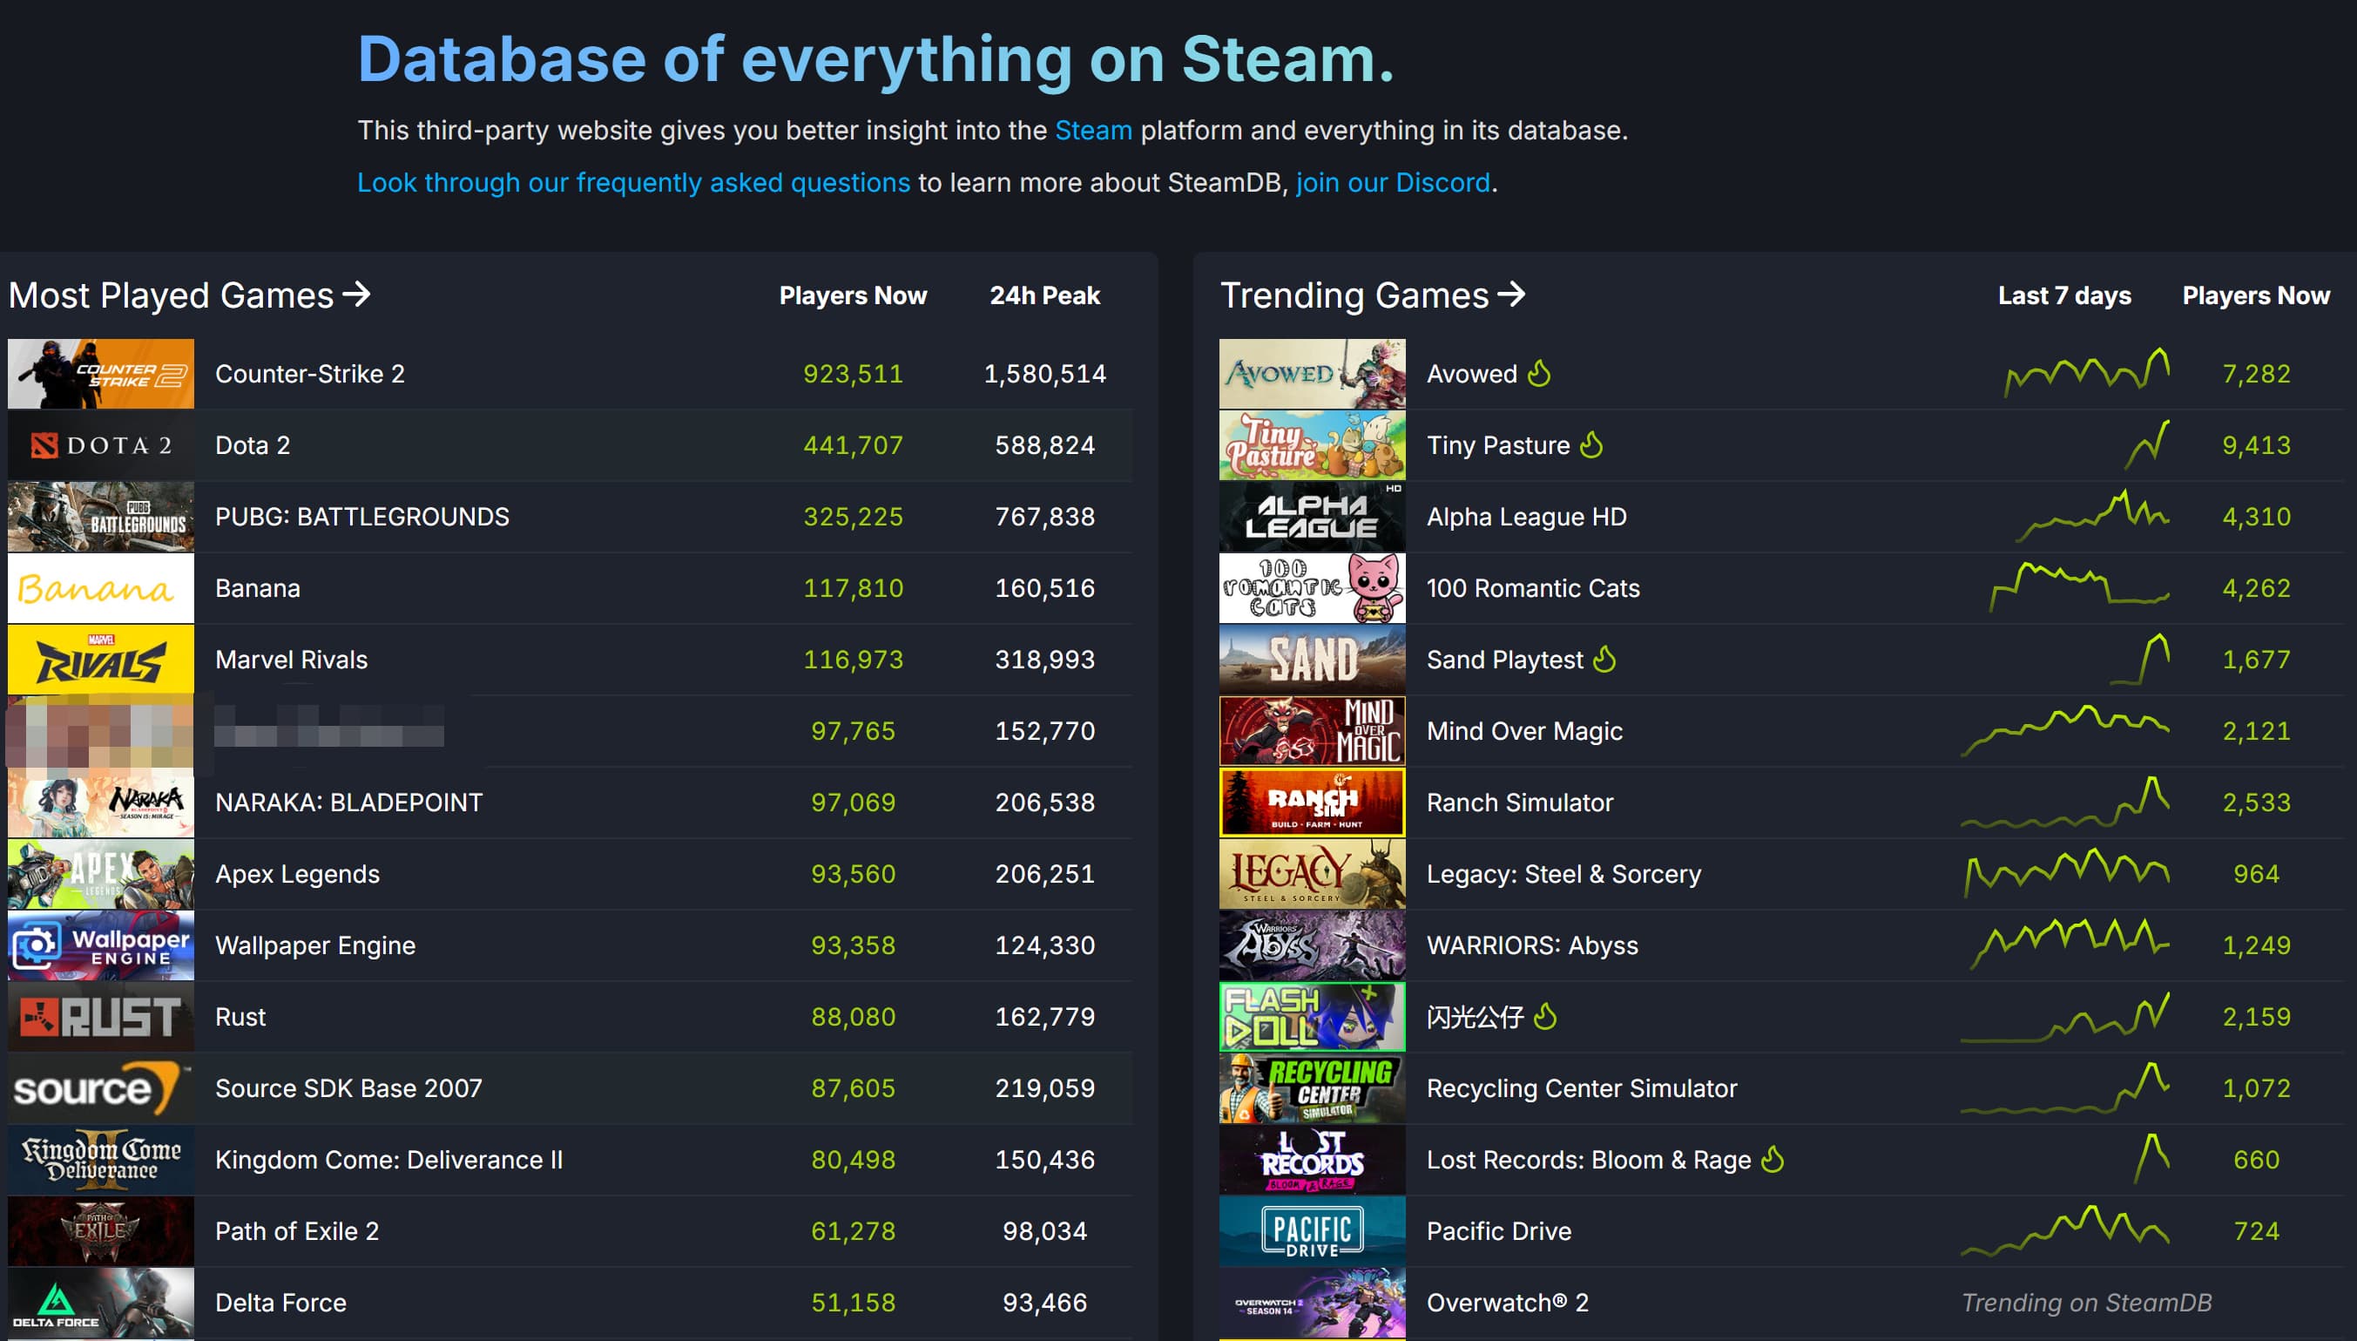Open the Dota 2 logo image
Screen dimensions: 2357x1341
(x=100, y=446)
